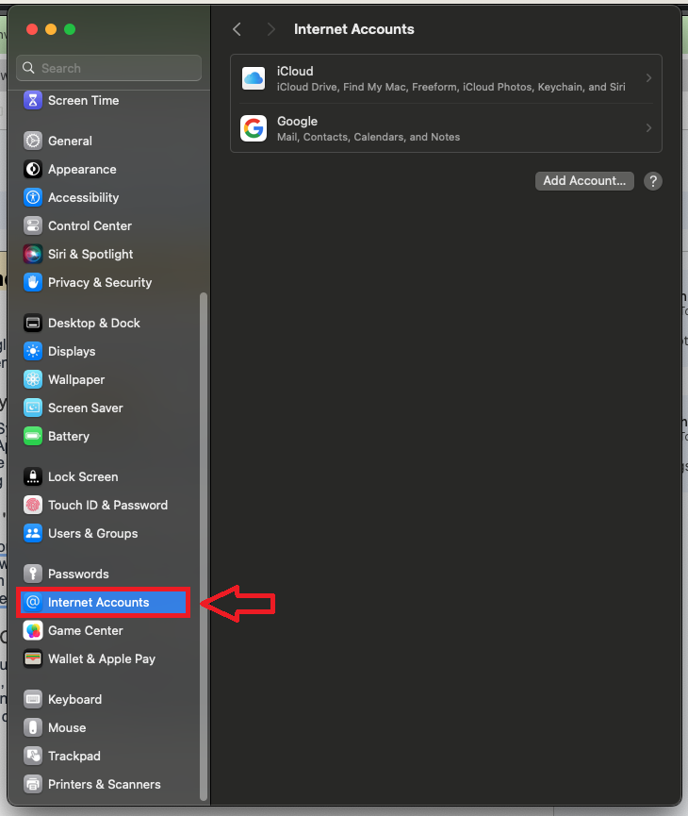Viewport: 688px width, 816px height.
Task: Select the Passwords label
Action: tap(78, 574)
